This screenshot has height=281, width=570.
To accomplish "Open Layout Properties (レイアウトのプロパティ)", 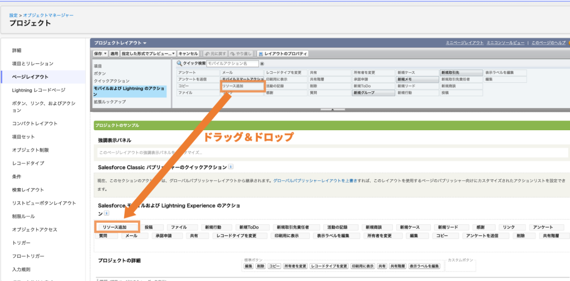I will click(x=283, y=53).
